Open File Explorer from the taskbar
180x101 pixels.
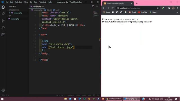pyautogui.click(x=66, y=99)
